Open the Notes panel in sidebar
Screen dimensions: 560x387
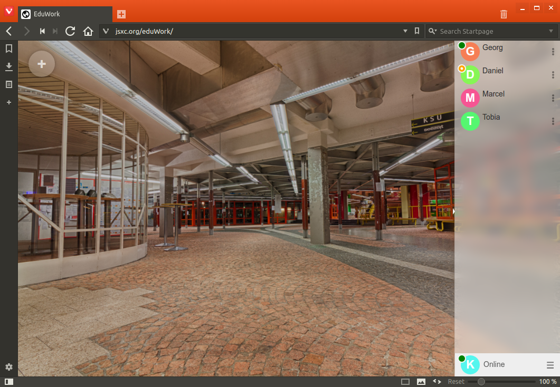[8, 84]
